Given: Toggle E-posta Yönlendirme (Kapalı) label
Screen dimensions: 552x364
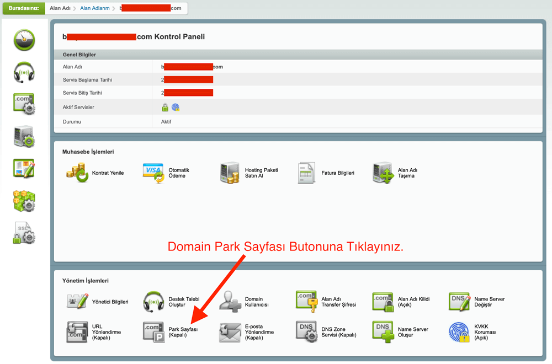Looking at the screenshot, I should click(x=259, y=332).
